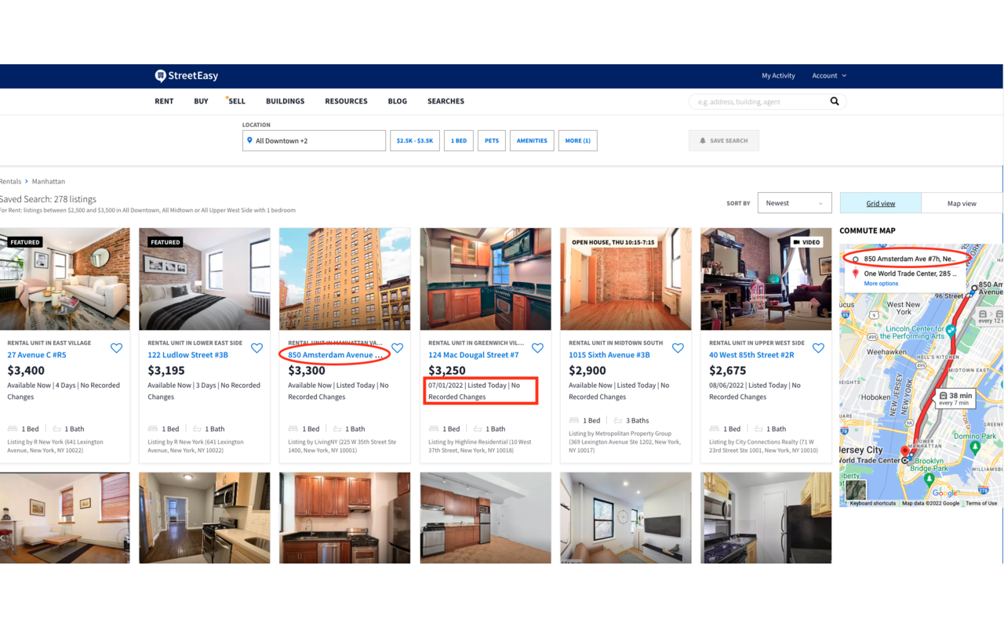
Task: Click the Save Search button
Action: coord(723,141)
